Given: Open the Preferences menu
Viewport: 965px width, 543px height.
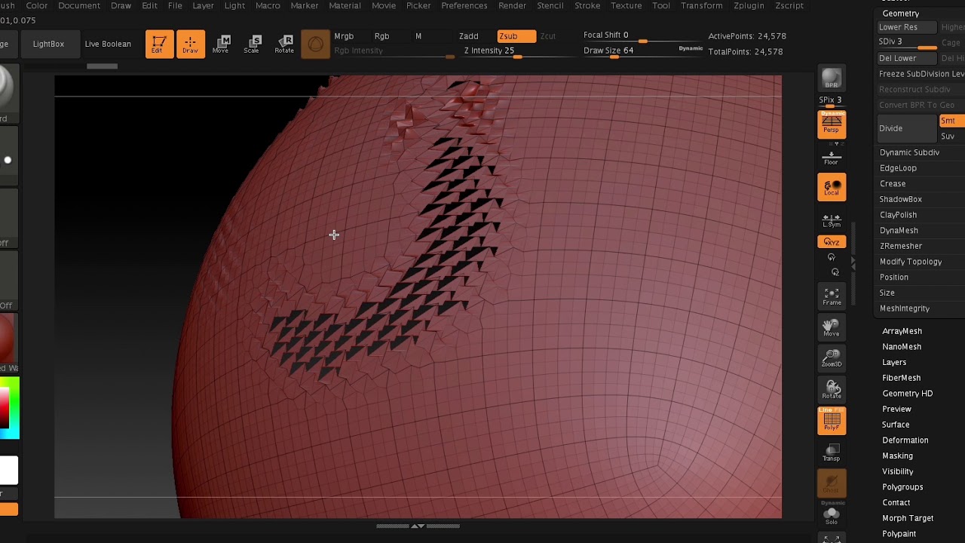Looking at the screenshot, I should point(464,5).
